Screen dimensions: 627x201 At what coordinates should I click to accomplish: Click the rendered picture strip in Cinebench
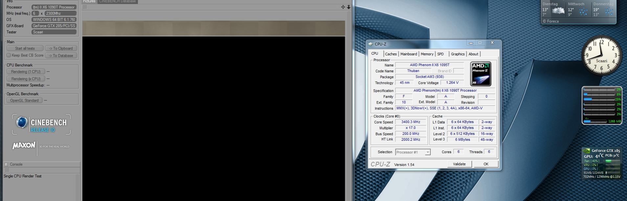coord(213,28)
